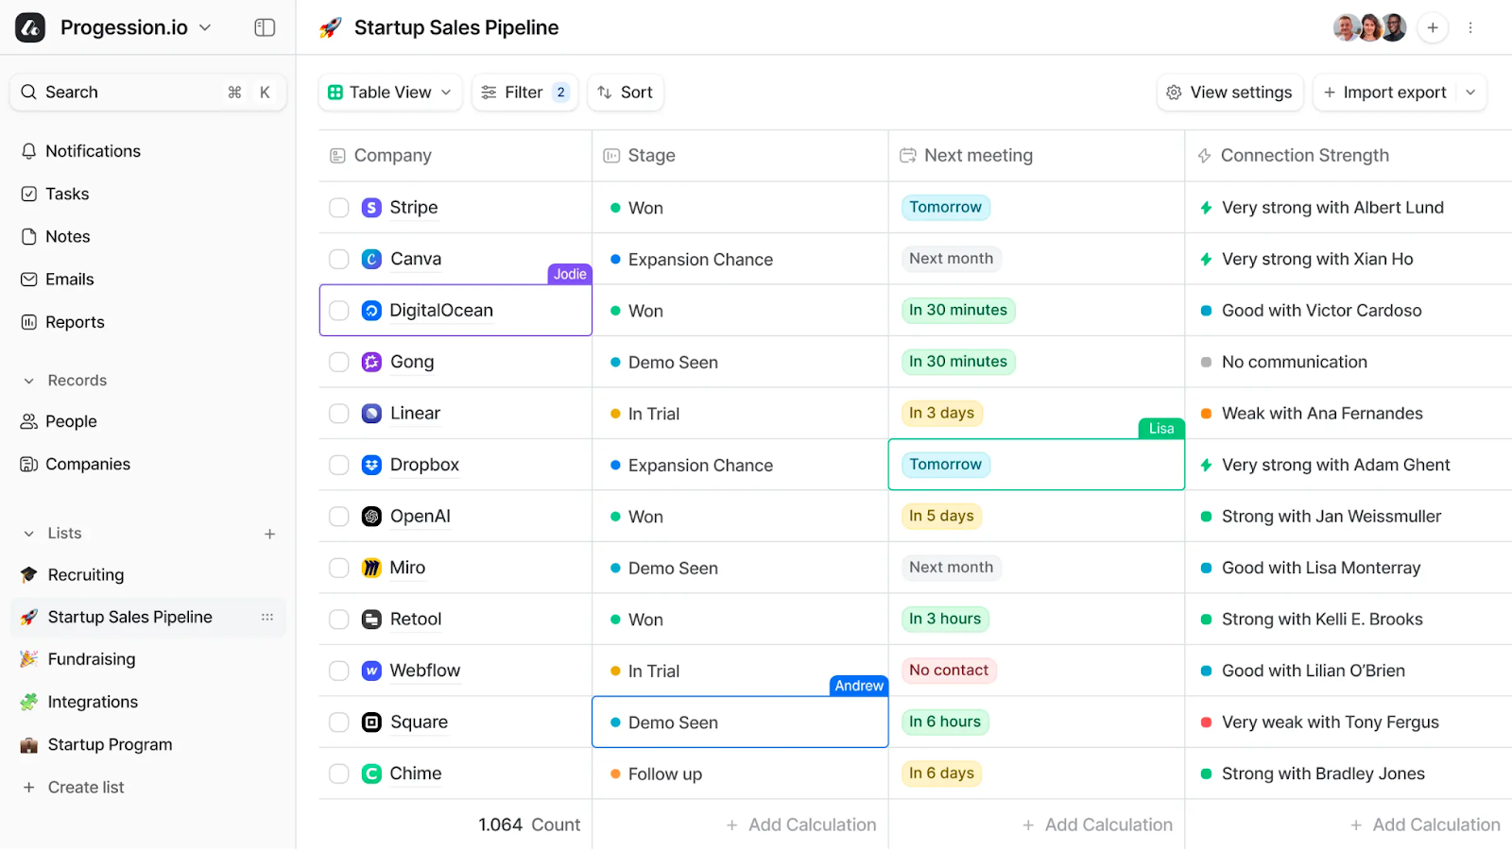Check the checkbox next to DigitalOcean

point(337,310)
